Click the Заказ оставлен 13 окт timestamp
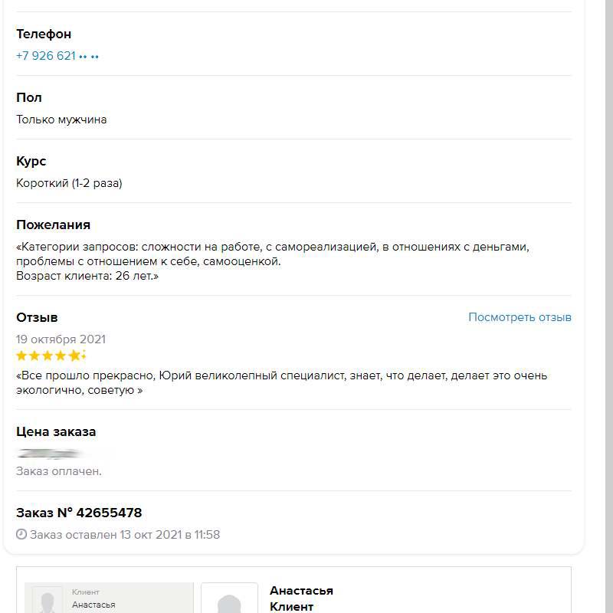Screen dimensions: 613x613 [x=125, y=535]
